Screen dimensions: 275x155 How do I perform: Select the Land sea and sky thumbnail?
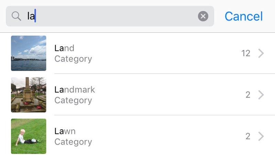[x=29, y=53]
